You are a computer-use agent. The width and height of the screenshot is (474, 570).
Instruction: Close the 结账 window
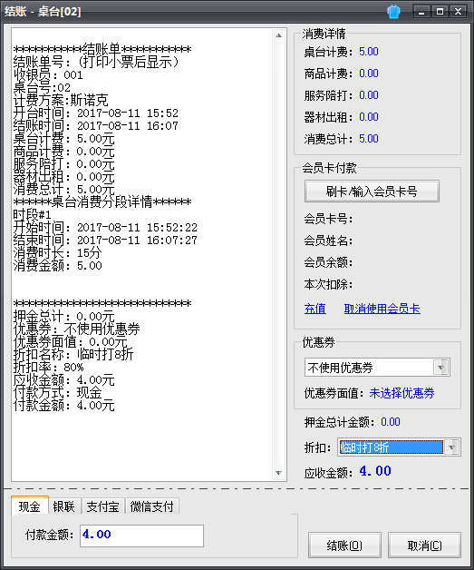[x=459, y=12]
